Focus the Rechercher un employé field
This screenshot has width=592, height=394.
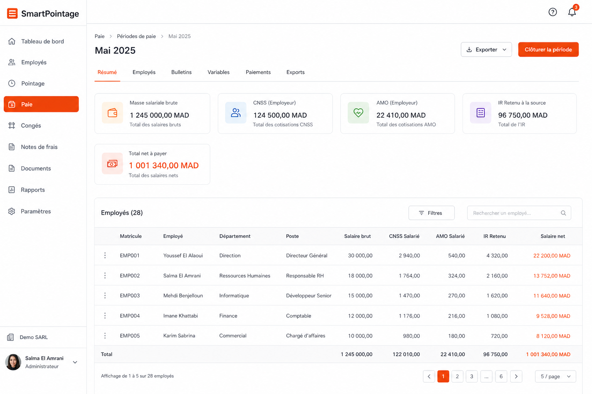click(519, 213)
